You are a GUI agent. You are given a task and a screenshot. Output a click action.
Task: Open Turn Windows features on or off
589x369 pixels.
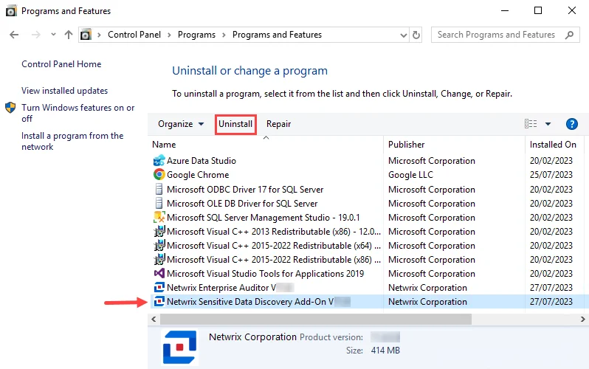tap(77, 113)
